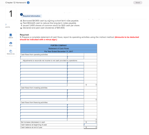
Task: Select question number 1 box
Action: click(11, 14)
